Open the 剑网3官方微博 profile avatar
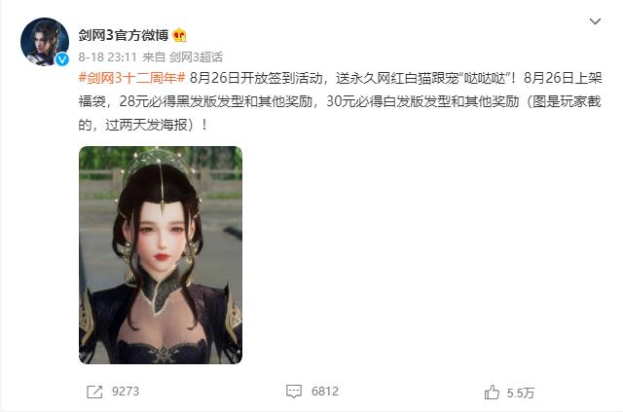This screenshot has width=623, height=412. (x=45, y=41)
